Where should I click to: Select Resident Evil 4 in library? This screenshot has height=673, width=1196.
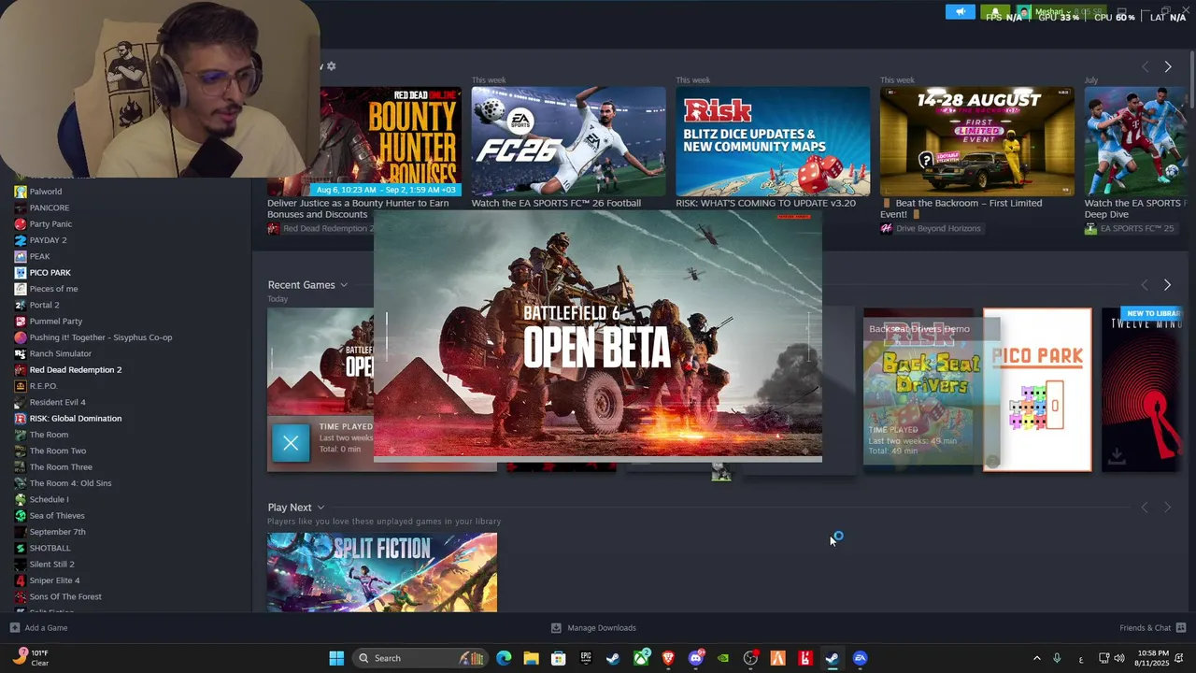pyautogui.click(x=57, y=402)
